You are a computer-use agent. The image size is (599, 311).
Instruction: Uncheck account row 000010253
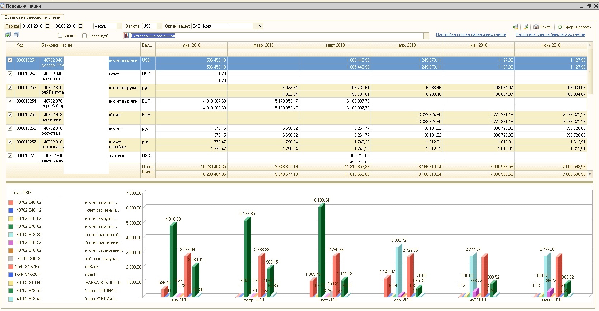coord(10,88)
